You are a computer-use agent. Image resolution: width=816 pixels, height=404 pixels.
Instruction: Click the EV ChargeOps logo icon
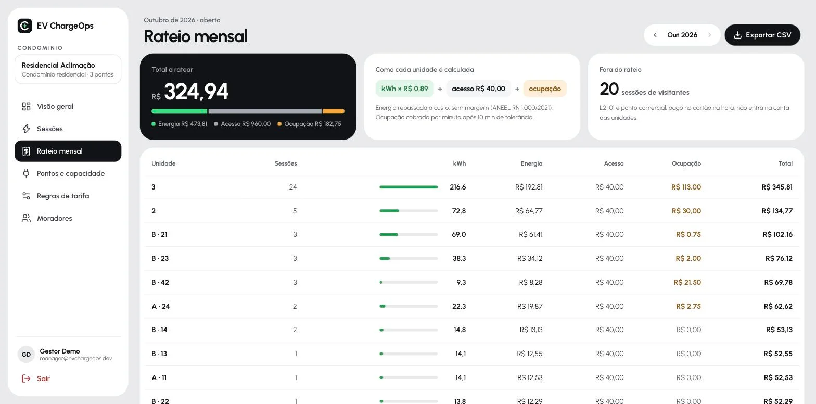pyautogui.click(x=24, y=26)
